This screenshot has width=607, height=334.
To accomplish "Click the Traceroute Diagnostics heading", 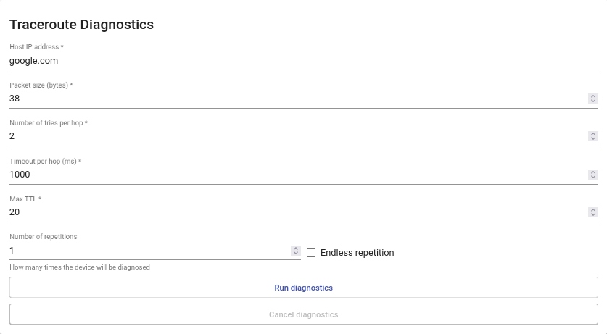I will 81,25.
